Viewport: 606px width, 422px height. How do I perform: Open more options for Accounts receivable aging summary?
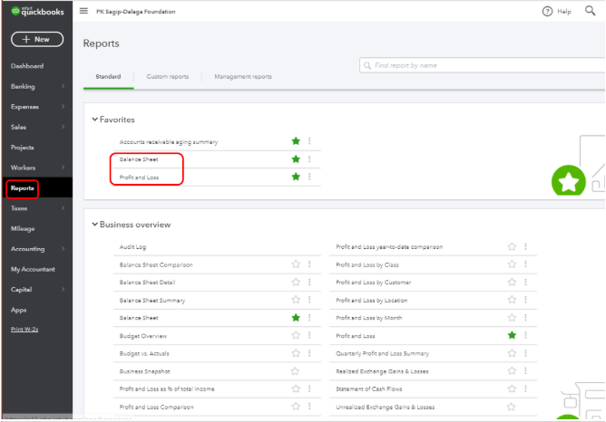(309, 141)
